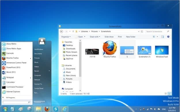The height and width of the screenshot is (112, 180).
Task: Expand the Recent items submenu arrow
Action: point(49,71)
